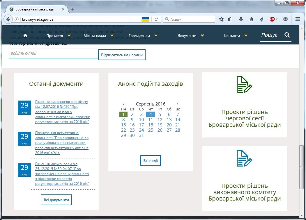Select day 20 in the calendar
Viewport: 306px width, 220px height.
pyautogui.click(x=169, y=125)
